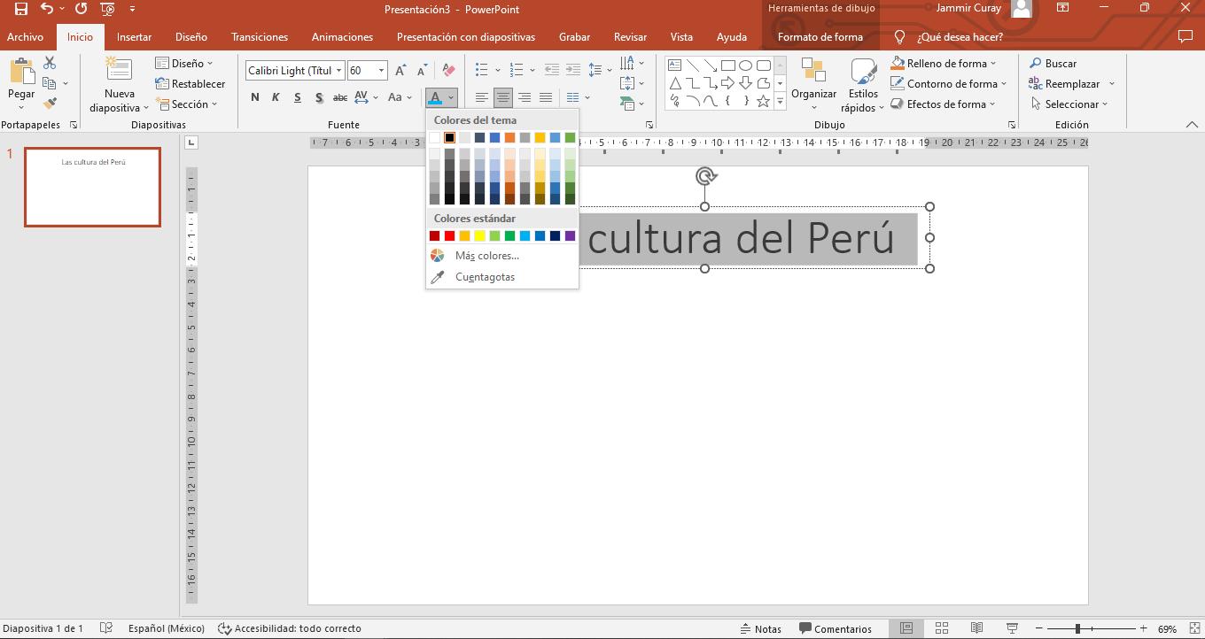Select slide 1 thumbnail

(x=92, y=187)
